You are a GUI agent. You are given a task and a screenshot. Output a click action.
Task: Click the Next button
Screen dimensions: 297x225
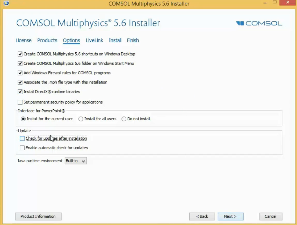coord(230,216)
